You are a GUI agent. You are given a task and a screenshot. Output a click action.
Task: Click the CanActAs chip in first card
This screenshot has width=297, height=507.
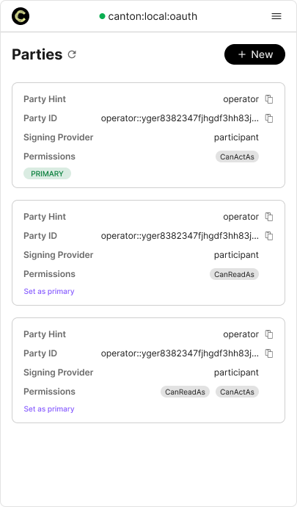[x=238, y=157]
